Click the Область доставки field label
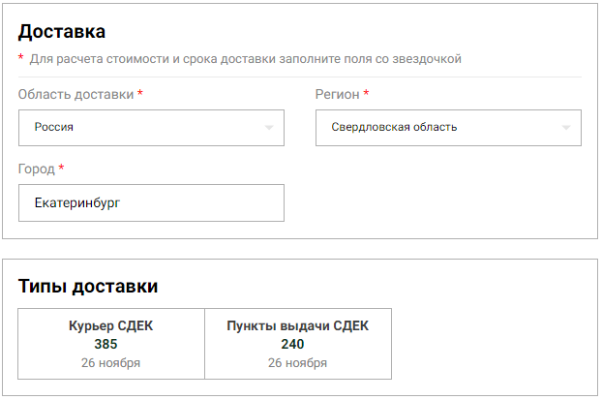 coord(75,94)
